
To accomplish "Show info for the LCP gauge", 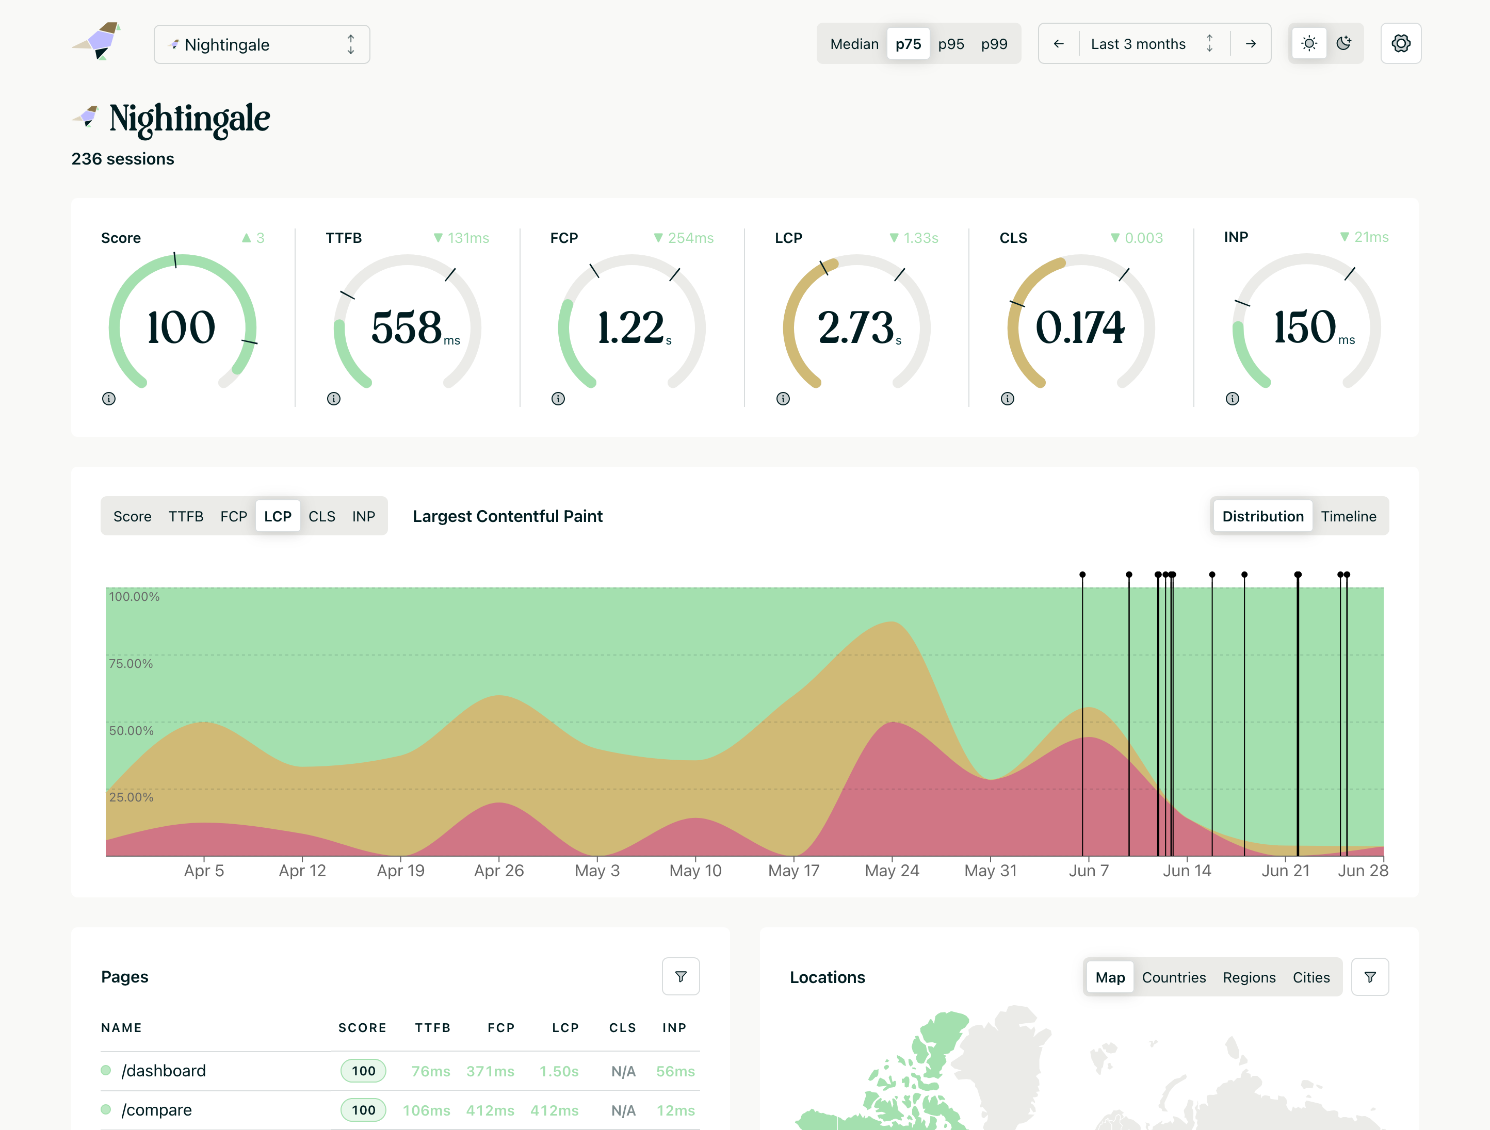I will tap(783, 399).
